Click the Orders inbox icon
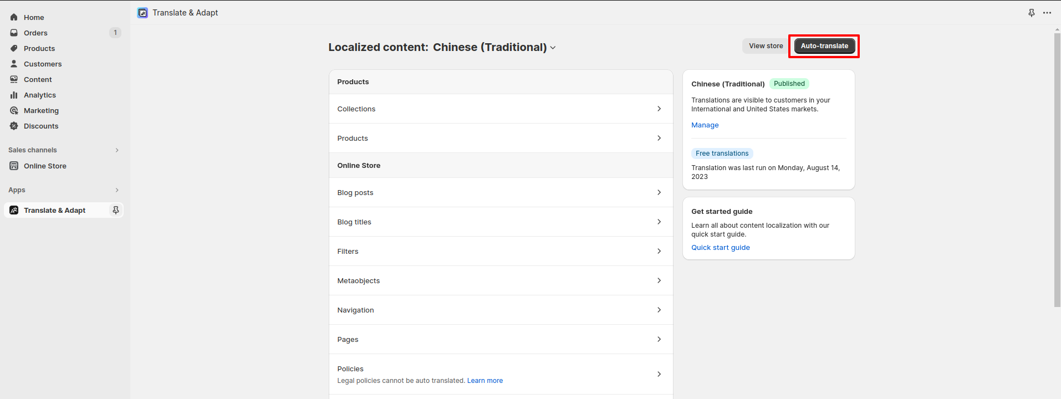The image size is (1061, 399). (x=14, y=33)
